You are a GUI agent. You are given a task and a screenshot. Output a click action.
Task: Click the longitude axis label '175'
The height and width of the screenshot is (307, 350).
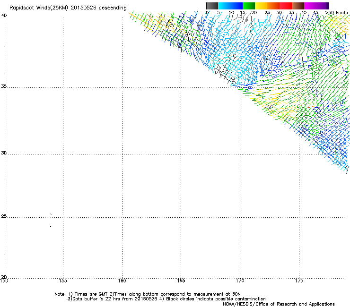pyautogui.click(x=299, y=281)
